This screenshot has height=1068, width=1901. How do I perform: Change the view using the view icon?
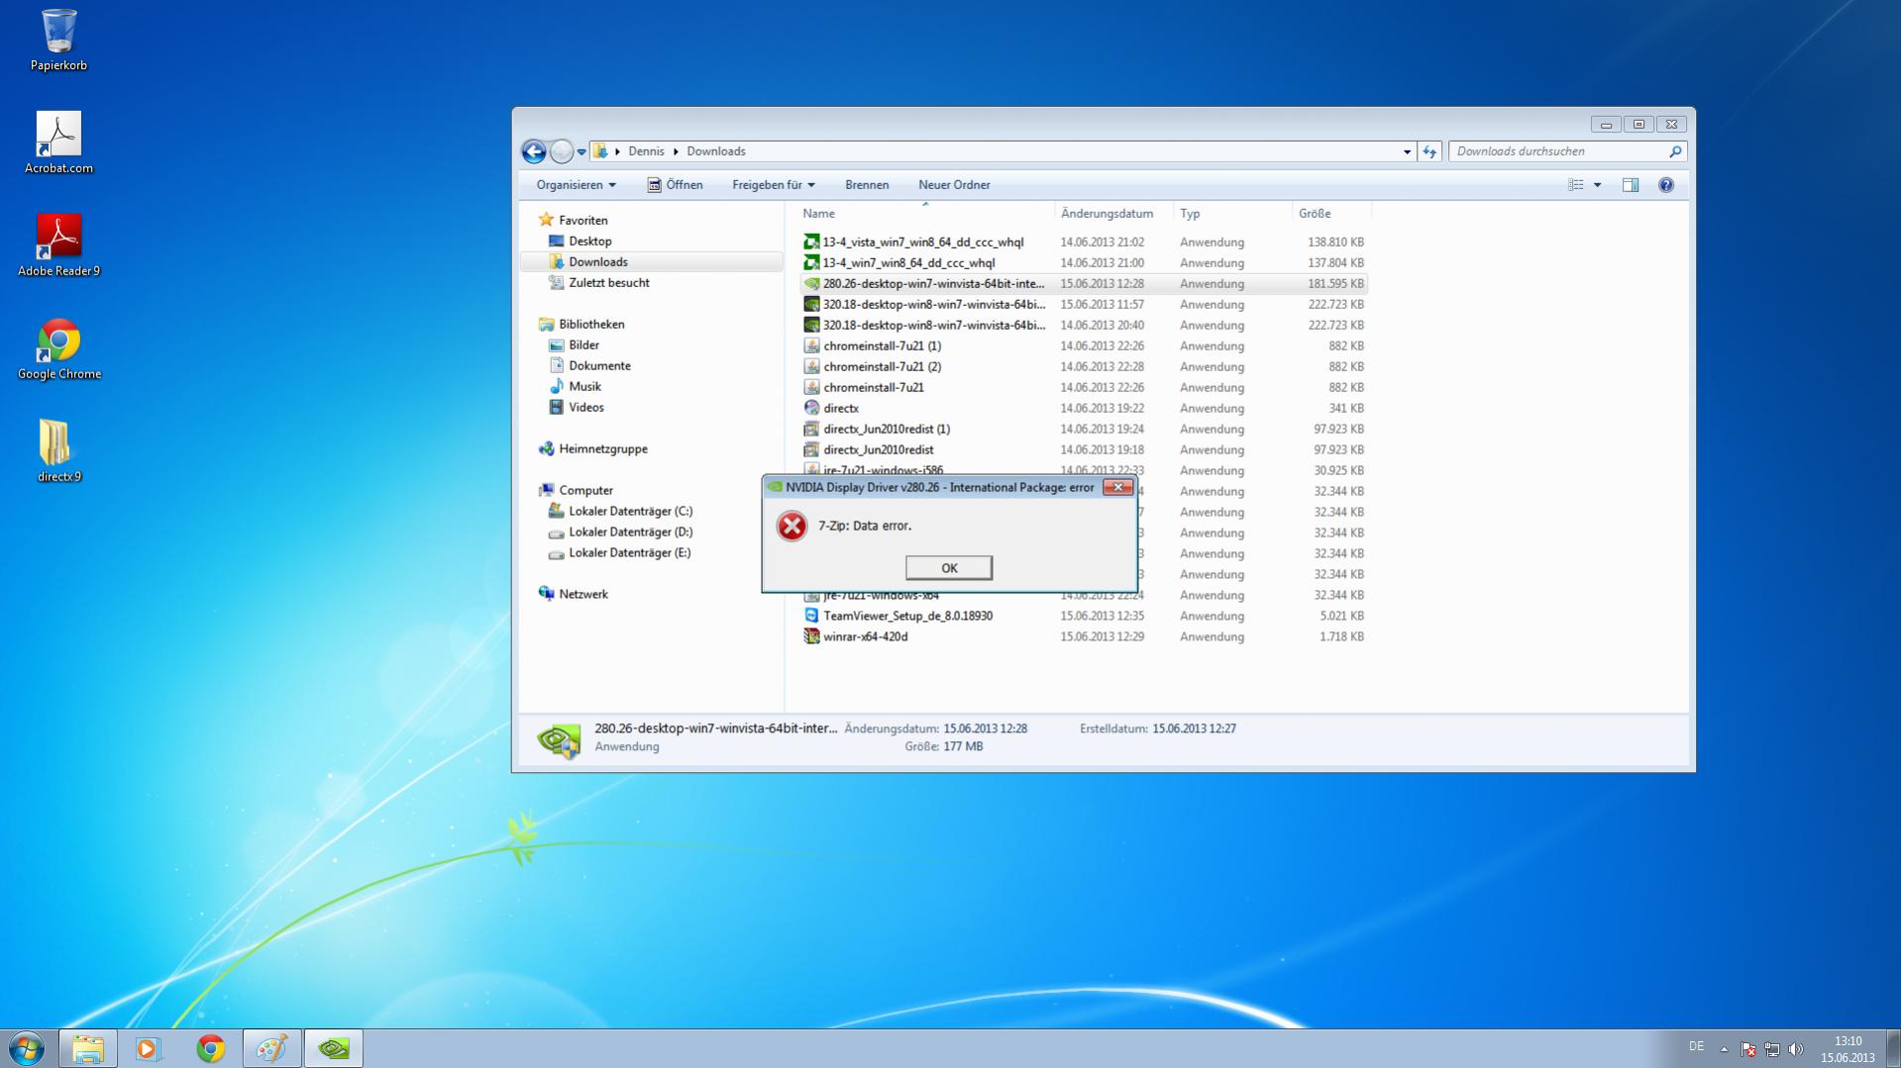click(1576, 185)
